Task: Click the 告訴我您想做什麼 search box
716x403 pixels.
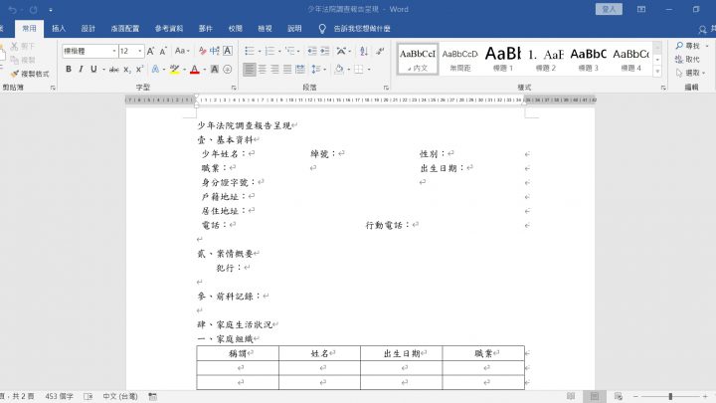Action: (360, 29)
